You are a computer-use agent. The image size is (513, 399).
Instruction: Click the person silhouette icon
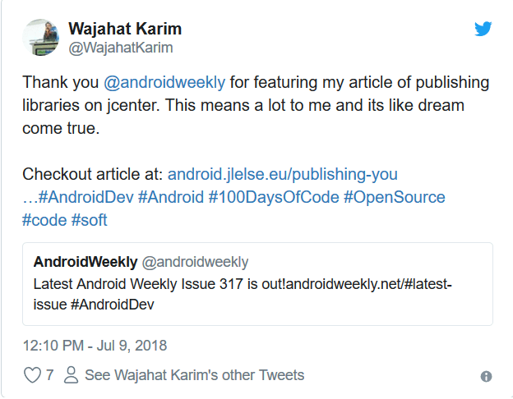(71, 374)
